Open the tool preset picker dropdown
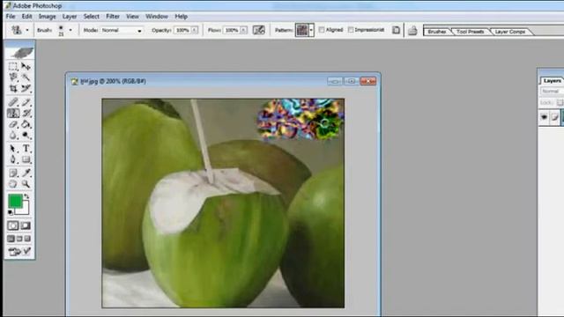564x317 pixels. coord(27,30)
